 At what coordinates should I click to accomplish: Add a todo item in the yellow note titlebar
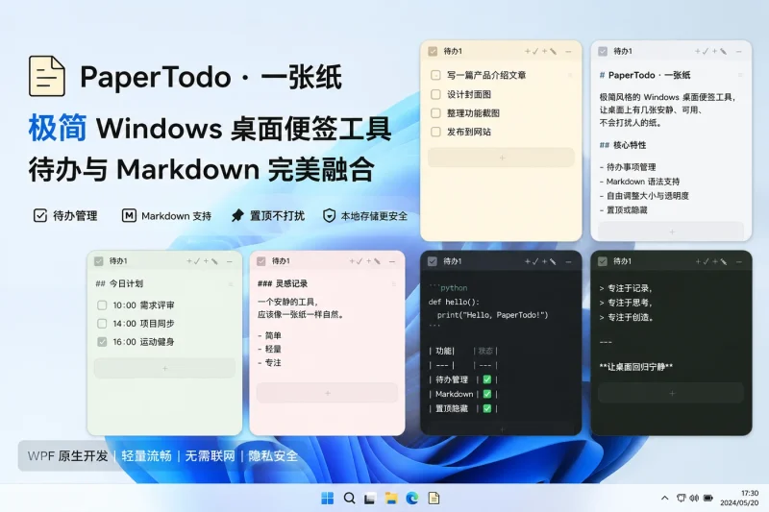[x=532, y=52]
